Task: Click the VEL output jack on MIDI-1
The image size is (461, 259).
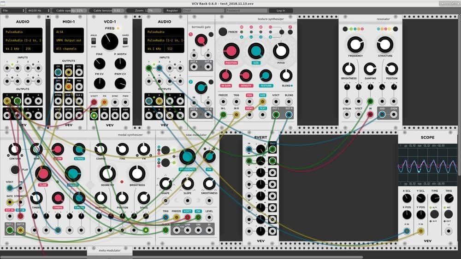Action: 79,72
